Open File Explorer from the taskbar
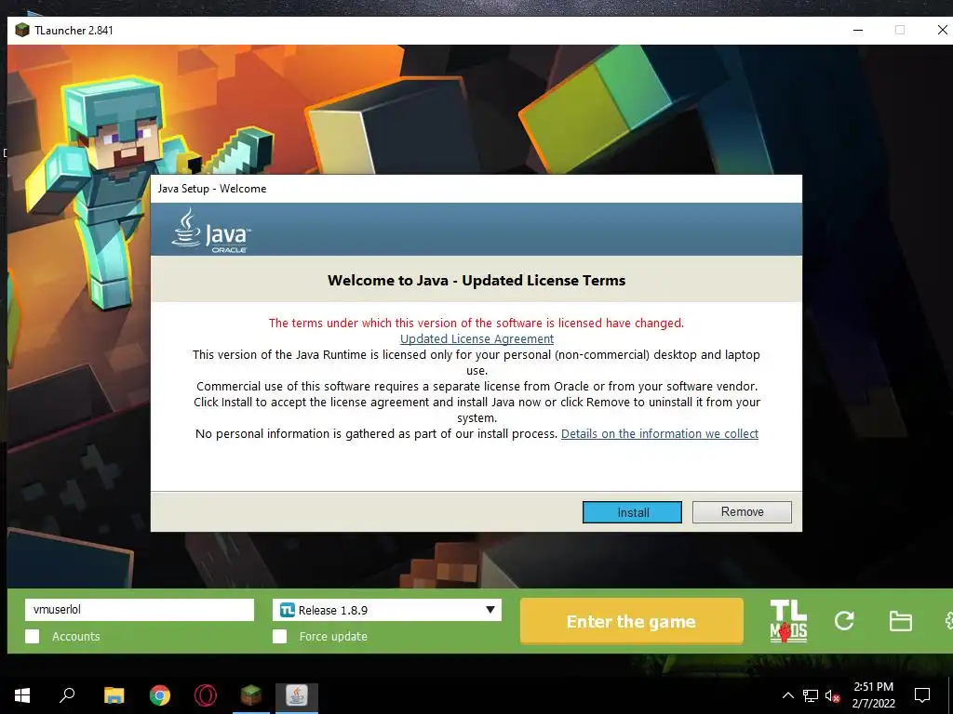This screenshot has height=714, width=953. pos(114,695)
